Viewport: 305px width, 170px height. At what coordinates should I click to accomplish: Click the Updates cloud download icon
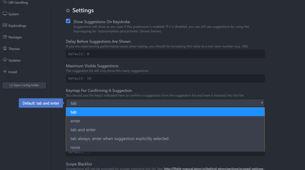click(x=5, y=60)
